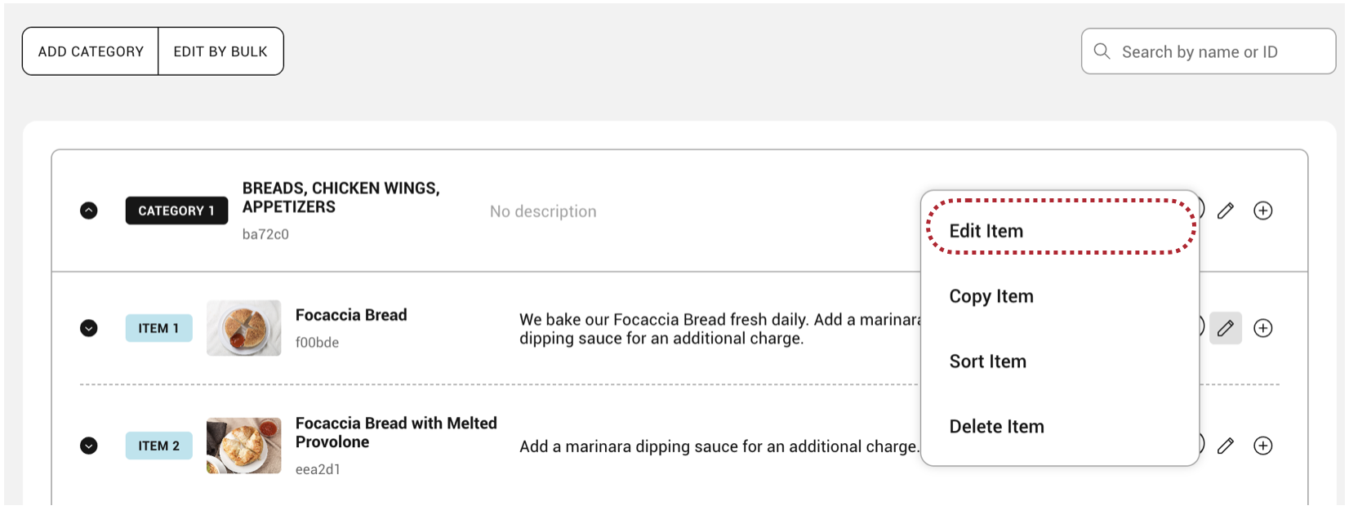Click the pencil edit icon for Category 1
Image resolution: width=1349 pixels, height=519 pixels.
(x=1225, y=211)
